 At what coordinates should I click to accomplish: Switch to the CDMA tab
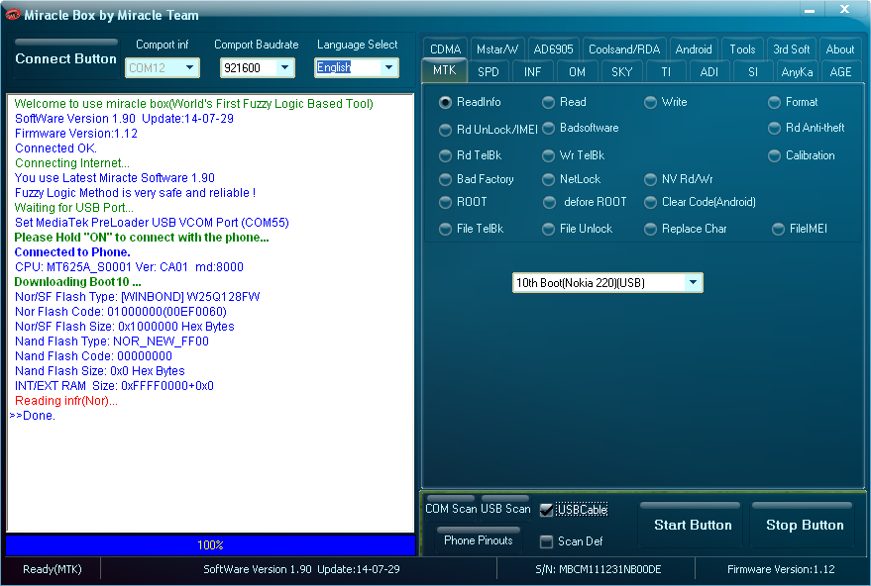pos(446,49)
